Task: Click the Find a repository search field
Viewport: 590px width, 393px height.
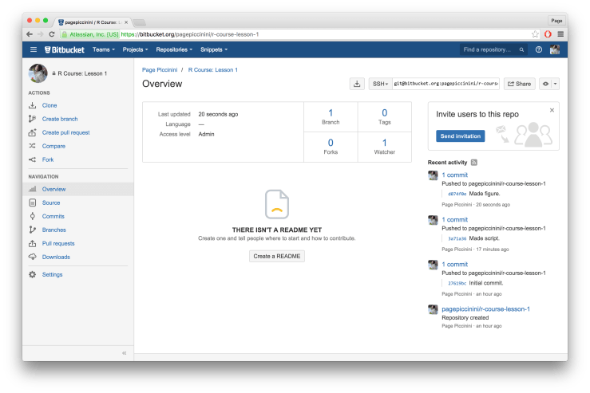Action: [x=493, y=49]
